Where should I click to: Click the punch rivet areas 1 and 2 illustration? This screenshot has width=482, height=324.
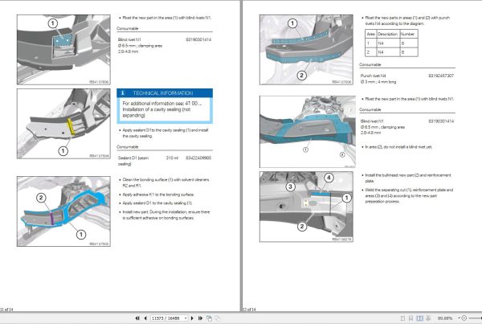306,50
